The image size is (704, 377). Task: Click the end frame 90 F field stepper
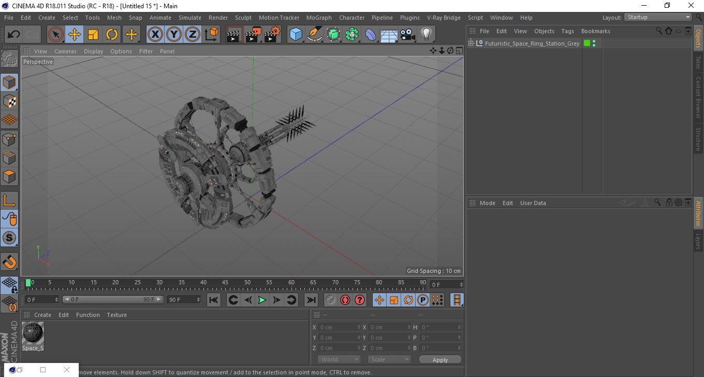point(198,300)
